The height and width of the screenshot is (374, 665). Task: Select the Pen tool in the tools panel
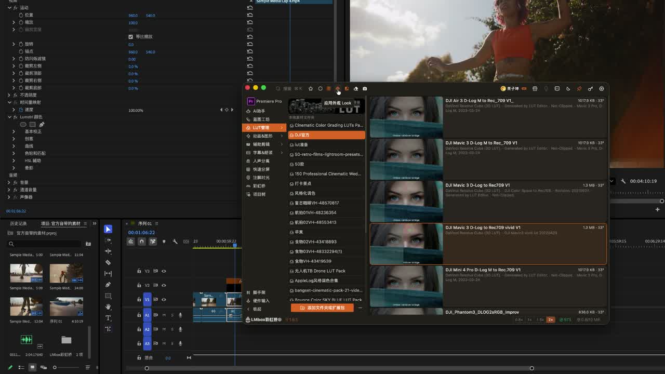[108, 285]
